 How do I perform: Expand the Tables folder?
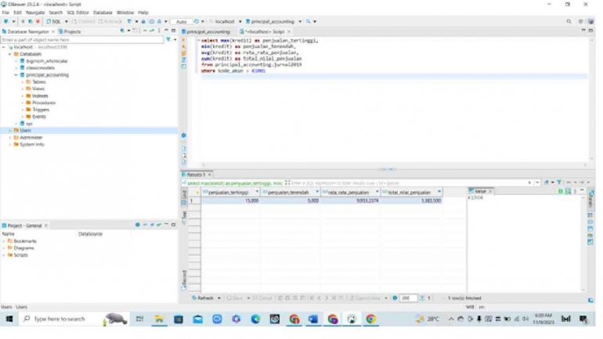22,82
